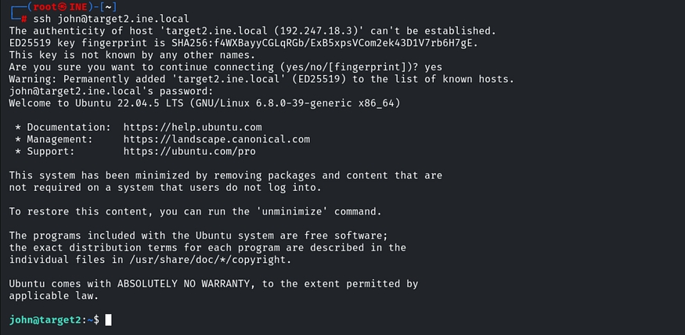Click the red hash prompt symbol

point(25,18)
